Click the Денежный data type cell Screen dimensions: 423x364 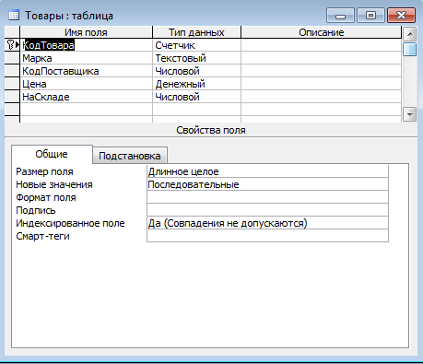196,84
